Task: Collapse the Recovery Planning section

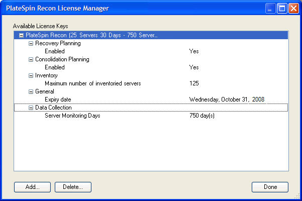Action: [31, 44]
